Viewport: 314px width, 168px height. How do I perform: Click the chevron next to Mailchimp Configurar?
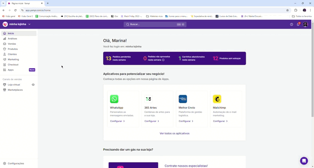tap(227, 121)
